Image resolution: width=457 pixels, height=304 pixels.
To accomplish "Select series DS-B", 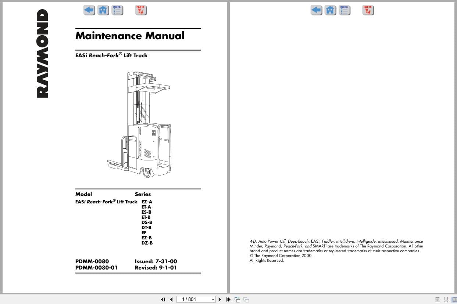I will (147, 222).
